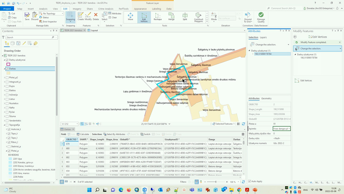The width and height of the screenshot is (344, 194).
Task: Expand the Elektra layer group
Action: (5, 91)
